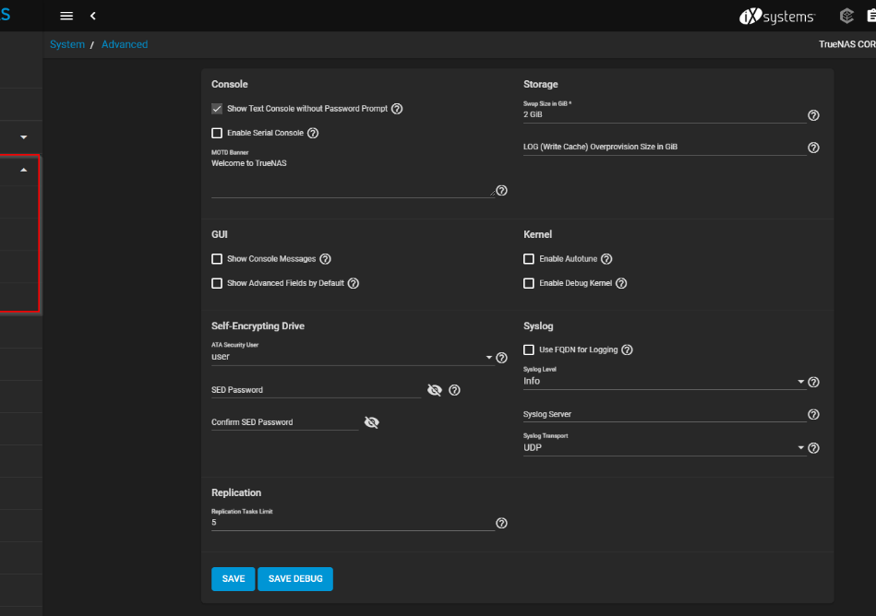Image resolution: width=876 pixels, height=616 pixels.
Task: Show help for Replication Tasks Limit
Action: coord(501,523)
